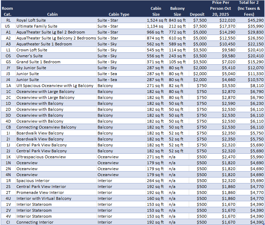Click the Room Cat. column header
265x225 pixels.
pyautogui.click(x=7, y=11)
